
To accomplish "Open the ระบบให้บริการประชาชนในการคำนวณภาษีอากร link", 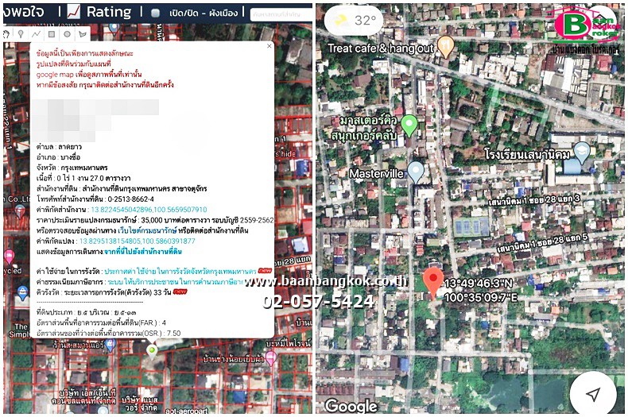I will click(176, 282).
